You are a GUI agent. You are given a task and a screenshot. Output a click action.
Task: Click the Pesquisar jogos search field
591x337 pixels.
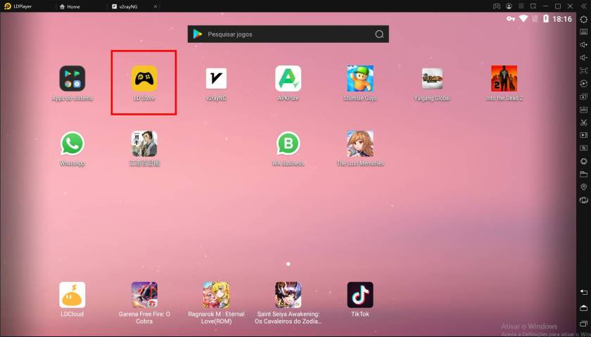(x=288, y=34)
